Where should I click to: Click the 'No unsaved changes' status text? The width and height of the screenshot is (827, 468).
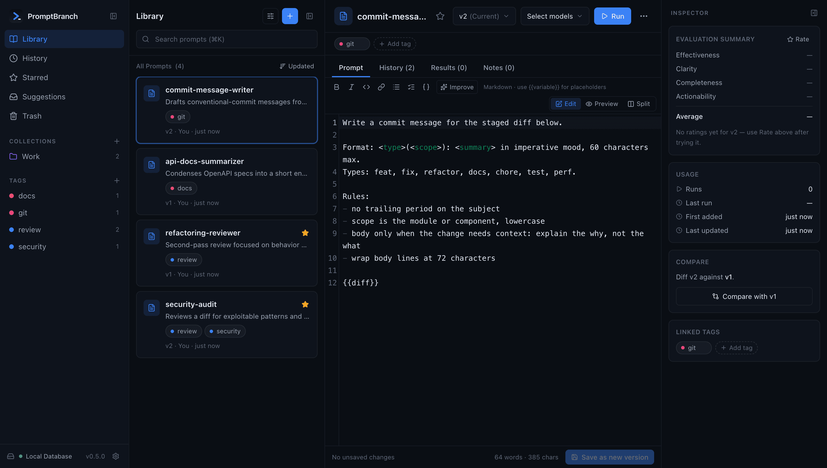tap(363, 457)
